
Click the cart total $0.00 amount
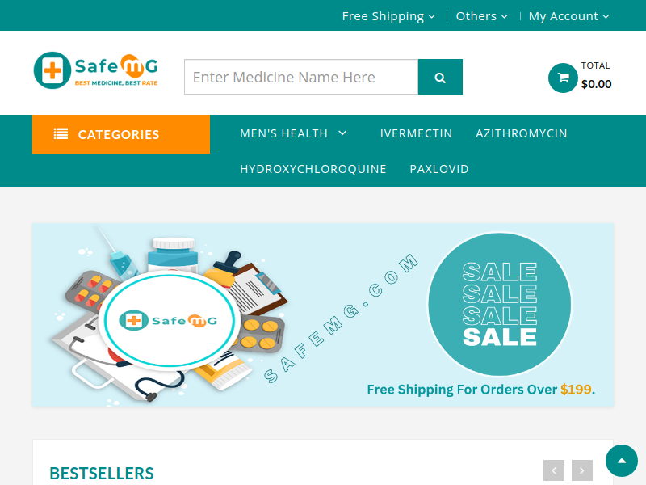coord(596,84)
